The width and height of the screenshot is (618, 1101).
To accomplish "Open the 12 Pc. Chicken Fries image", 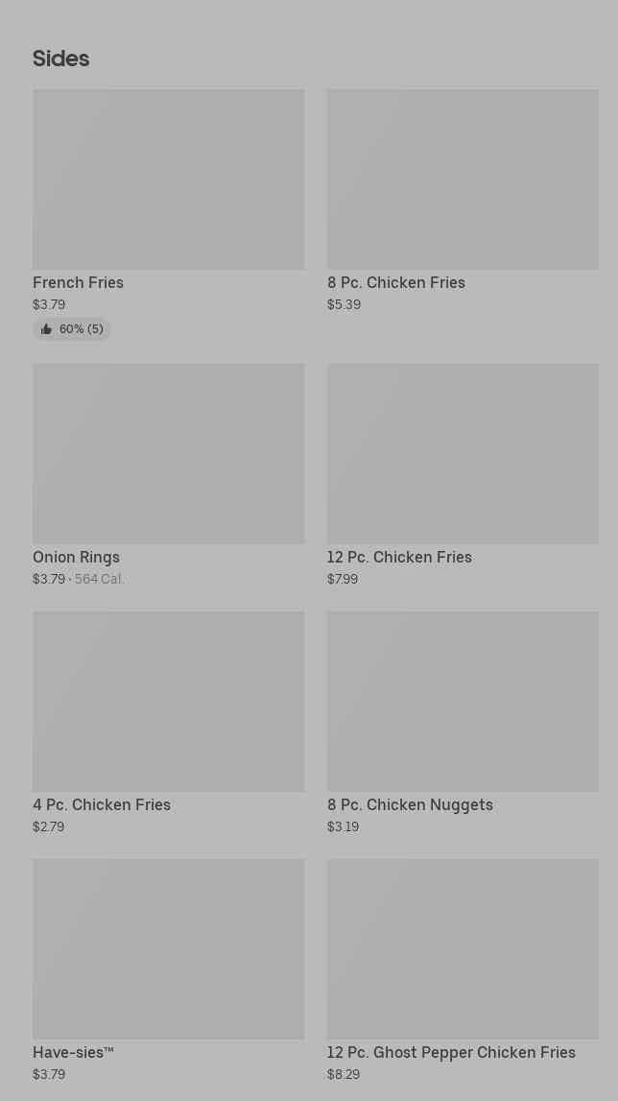I will point(463,453).
